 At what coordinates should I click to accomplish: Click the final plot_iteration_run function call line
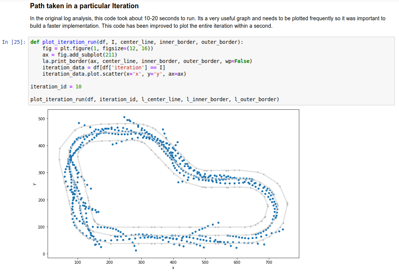coord(154,99)
